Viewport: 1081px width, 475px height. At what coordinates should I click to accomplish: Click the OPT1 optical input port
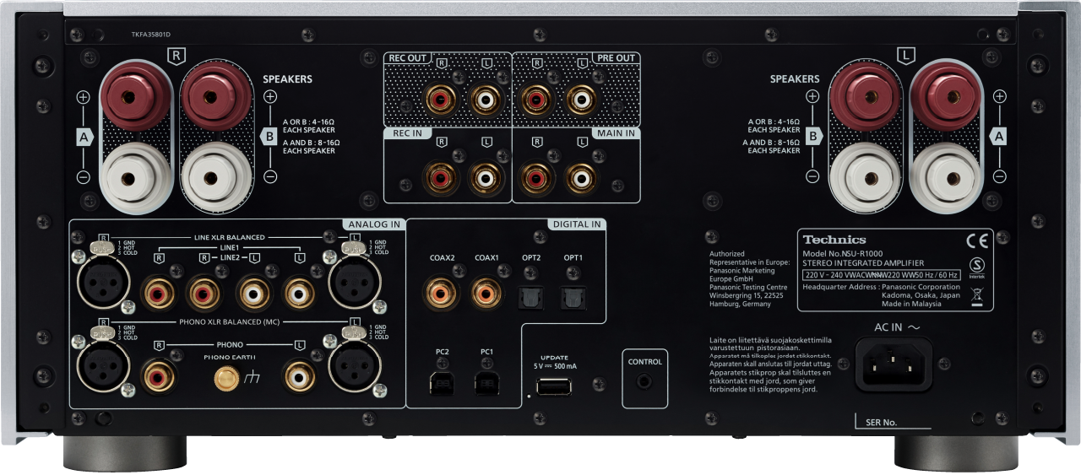click(574, 295)
